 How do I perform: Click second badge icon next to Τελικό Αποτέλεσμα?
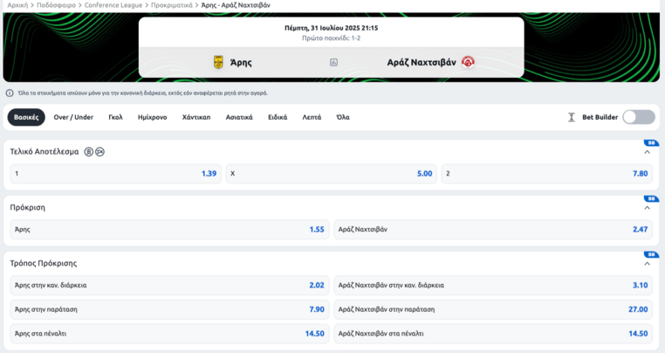click(x=99, y=152)
